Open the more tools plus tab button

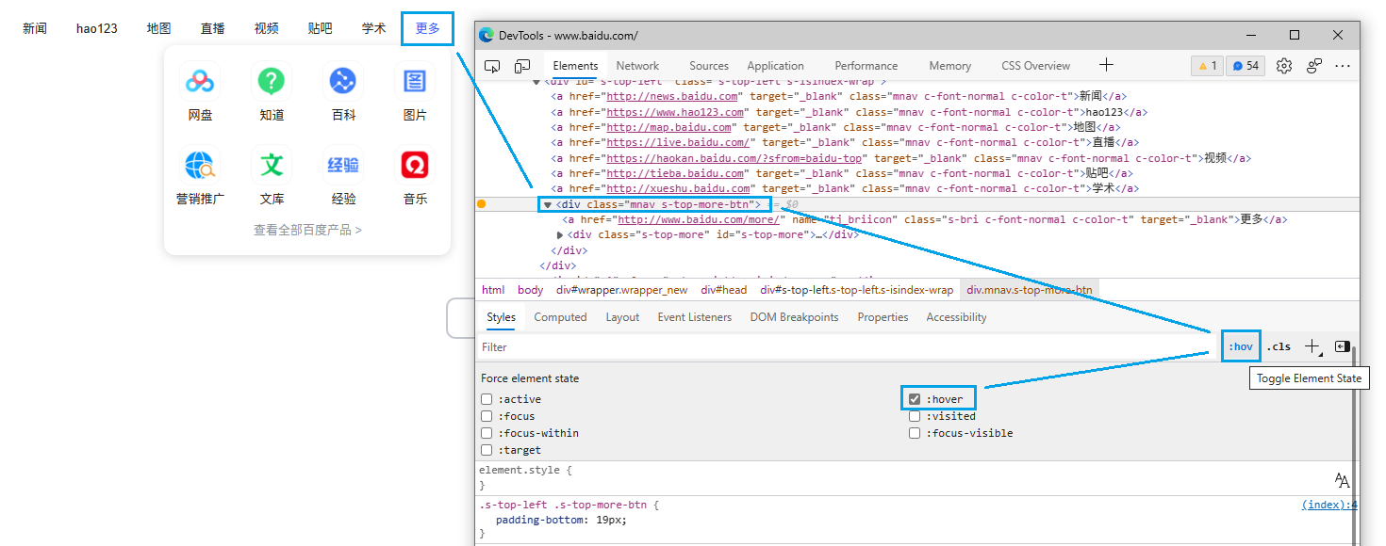coord(1107,65)
